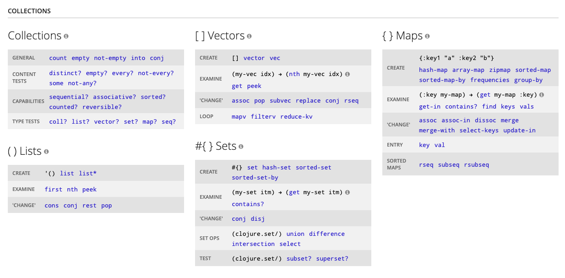Click the rest link in Lists
The image size is (565, 278).
point(90,206)
